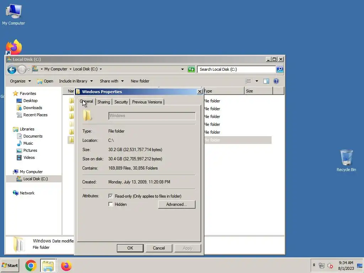Select Desktop under Favorites
This screenshot has width=364, height=273.
coord(31,101)
